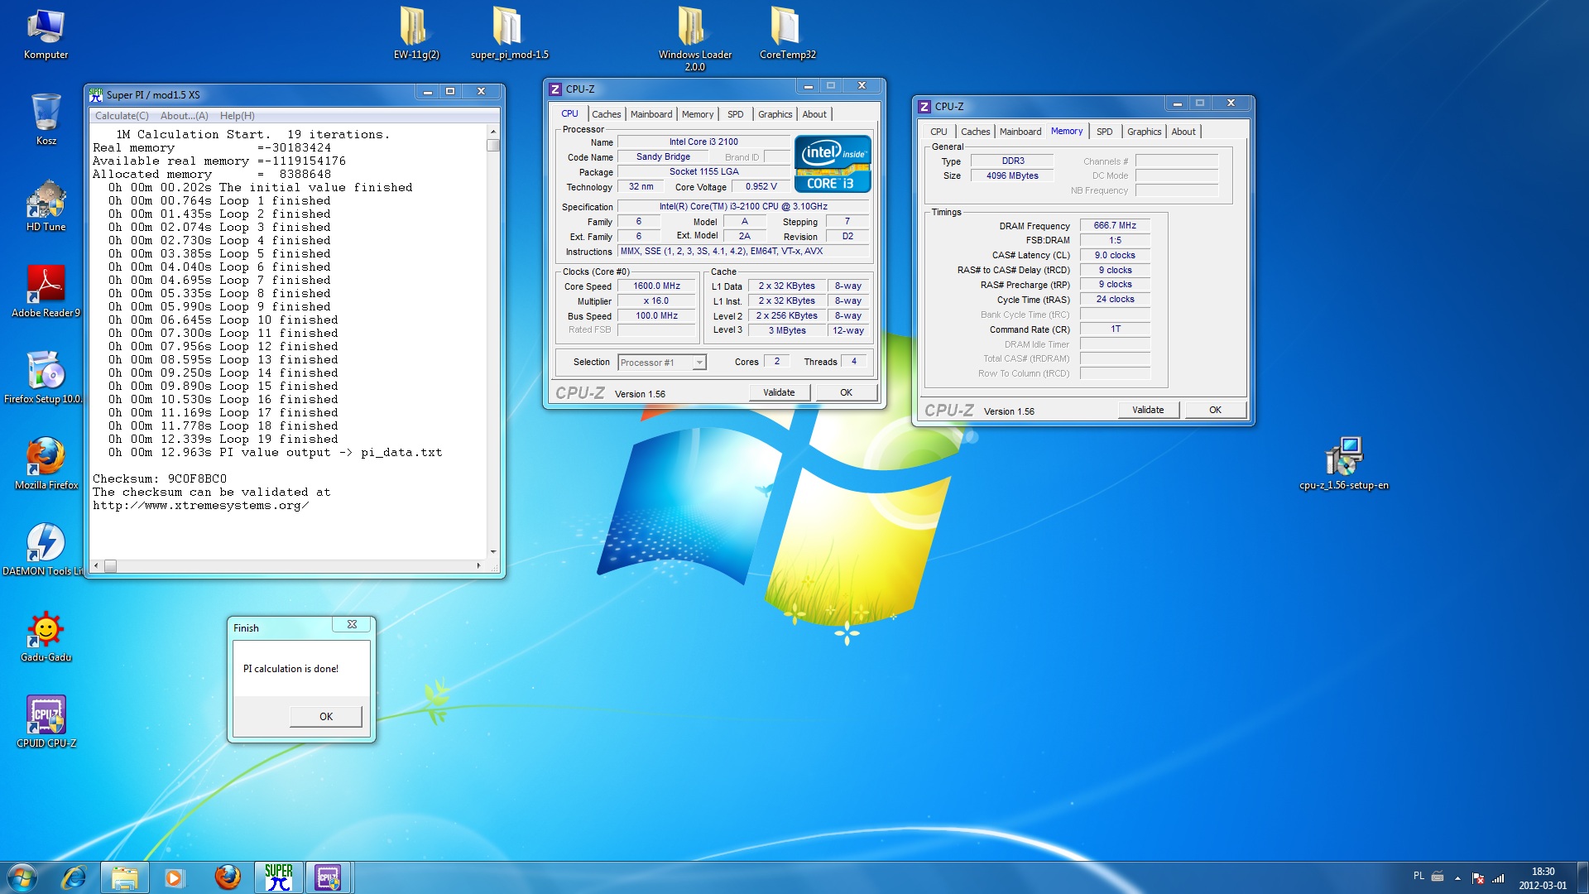Show hidden tray icons arrow

[1457, 877]
